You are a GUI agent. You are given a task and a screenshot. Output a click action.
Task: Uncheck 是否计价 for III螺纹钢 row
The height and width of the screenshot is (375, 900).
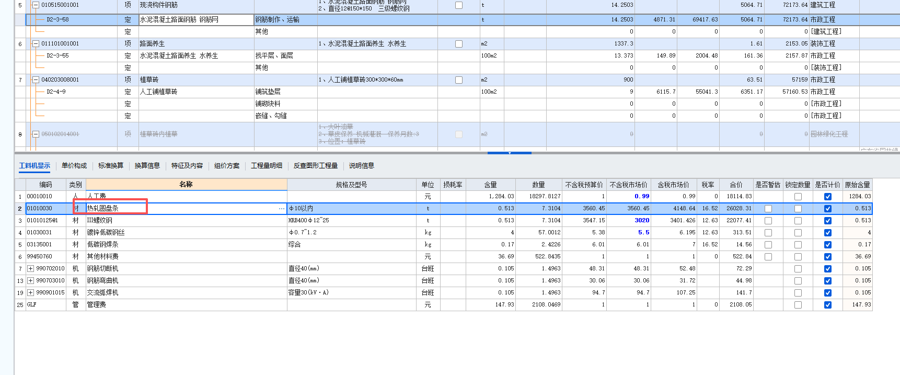(x=828, y=221)
